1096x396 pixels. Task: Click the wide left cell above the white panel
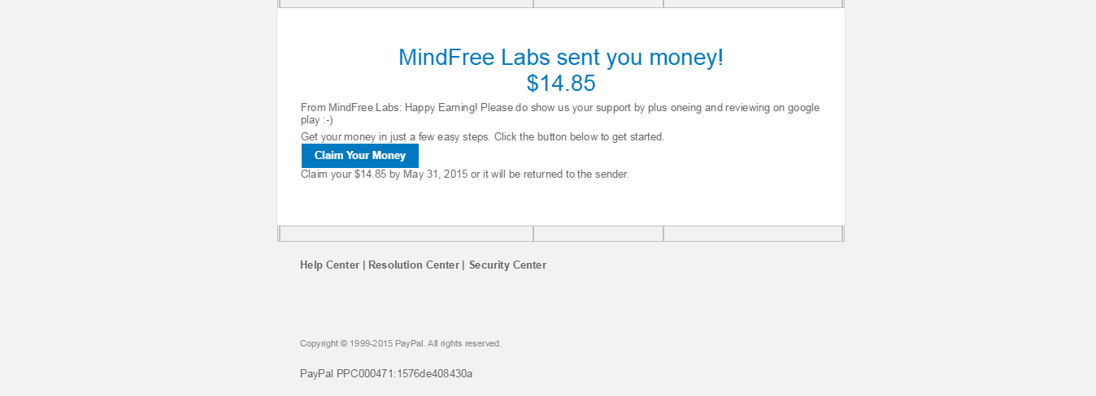coord(407,3)
